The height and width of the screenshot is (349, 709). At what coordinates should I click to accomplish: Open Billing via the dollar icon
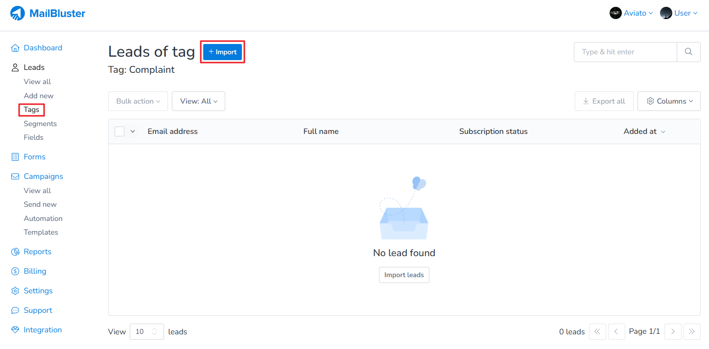coord(15,271)
